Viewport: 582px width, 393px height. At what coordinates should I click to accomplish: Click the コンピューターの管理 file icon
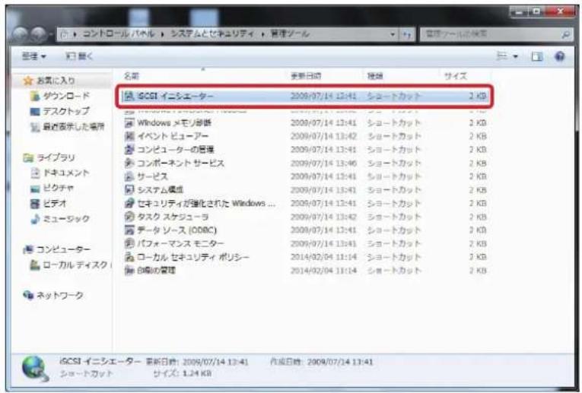click(x=129, y=150)
